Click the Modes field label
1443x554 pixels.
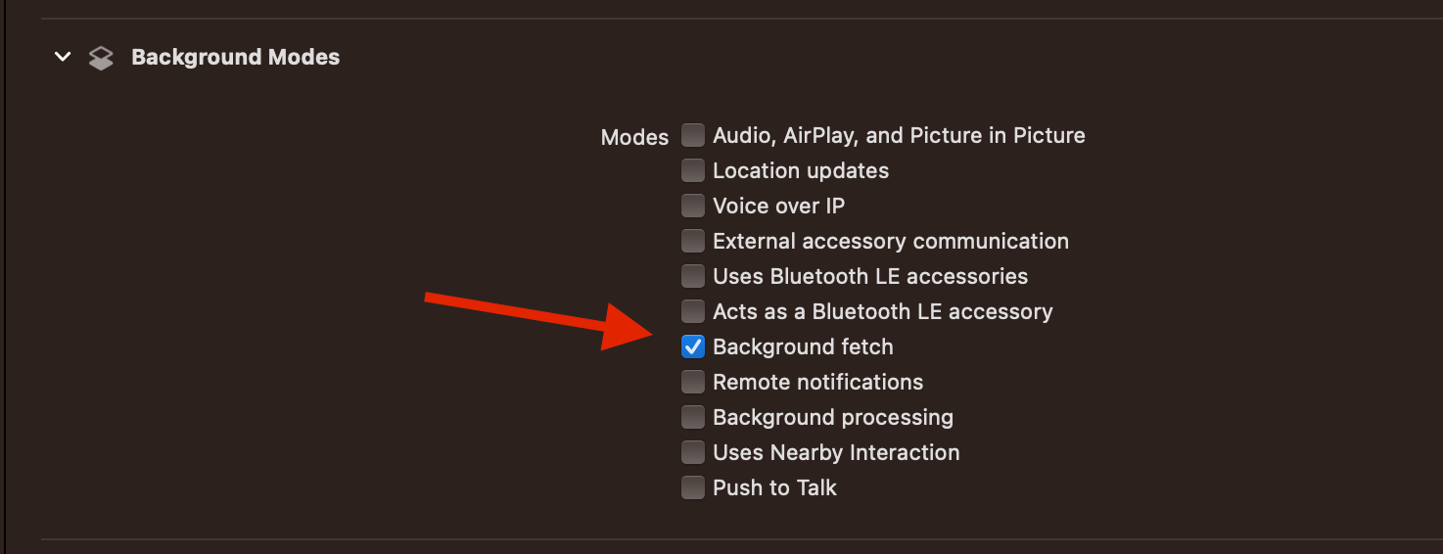(634, 137)
